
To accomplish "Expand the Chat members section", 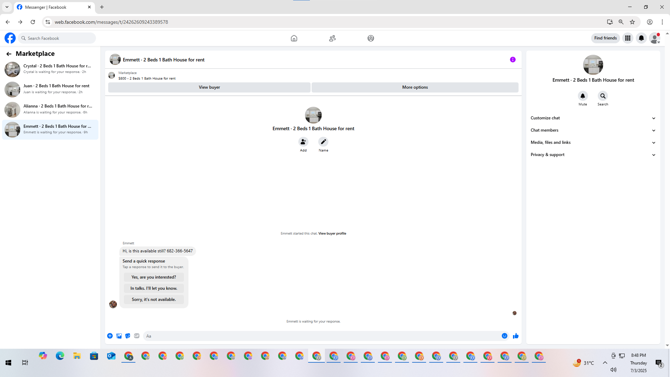I will pos(593,130).
